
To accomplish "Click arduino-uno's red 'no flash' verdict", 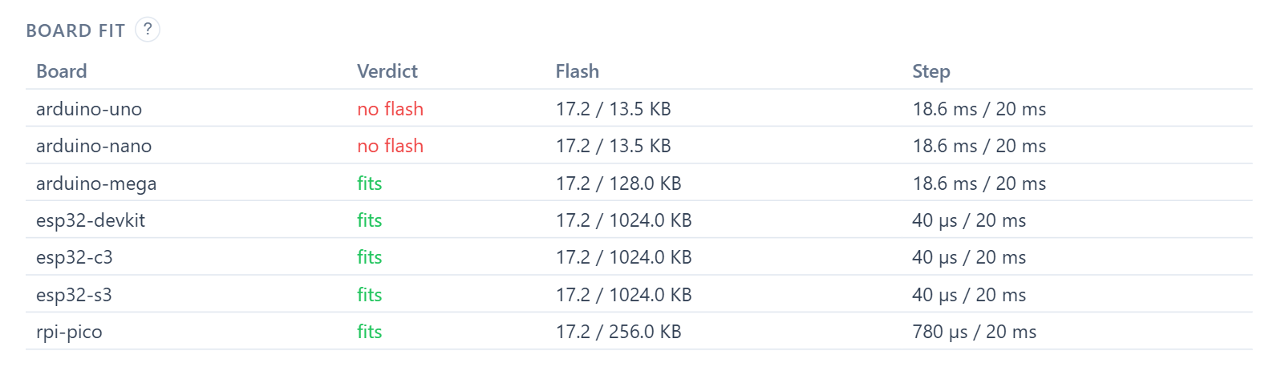I will [x=391, y=109].
